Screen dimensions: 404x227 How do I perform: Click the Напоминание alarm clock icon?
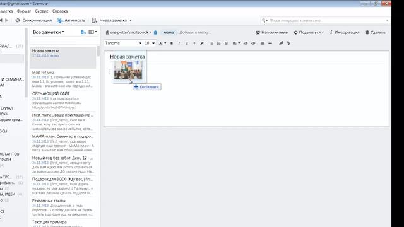click(258, 32)
